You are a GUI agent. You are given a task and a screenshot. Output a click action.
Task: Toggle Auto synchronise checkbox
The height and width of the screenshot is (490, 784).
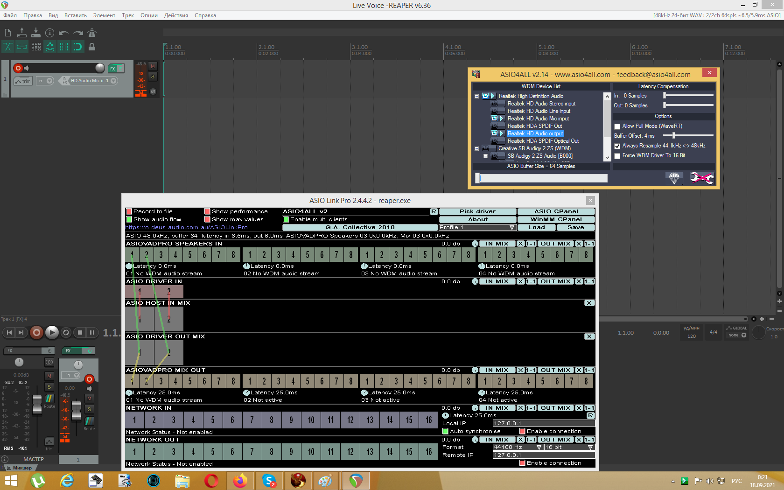point(445,431)
